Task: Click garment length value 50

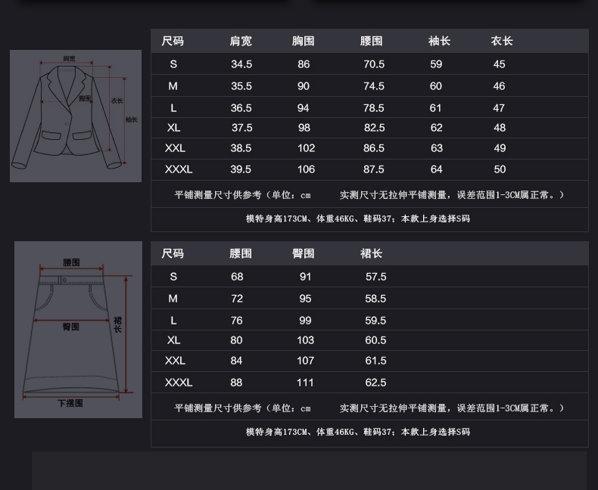Action: [x=500, y=169]
